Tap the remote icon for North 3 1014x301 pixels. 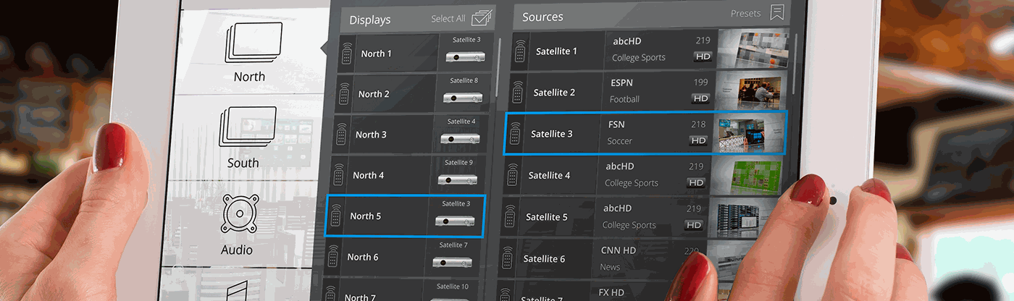341,135
